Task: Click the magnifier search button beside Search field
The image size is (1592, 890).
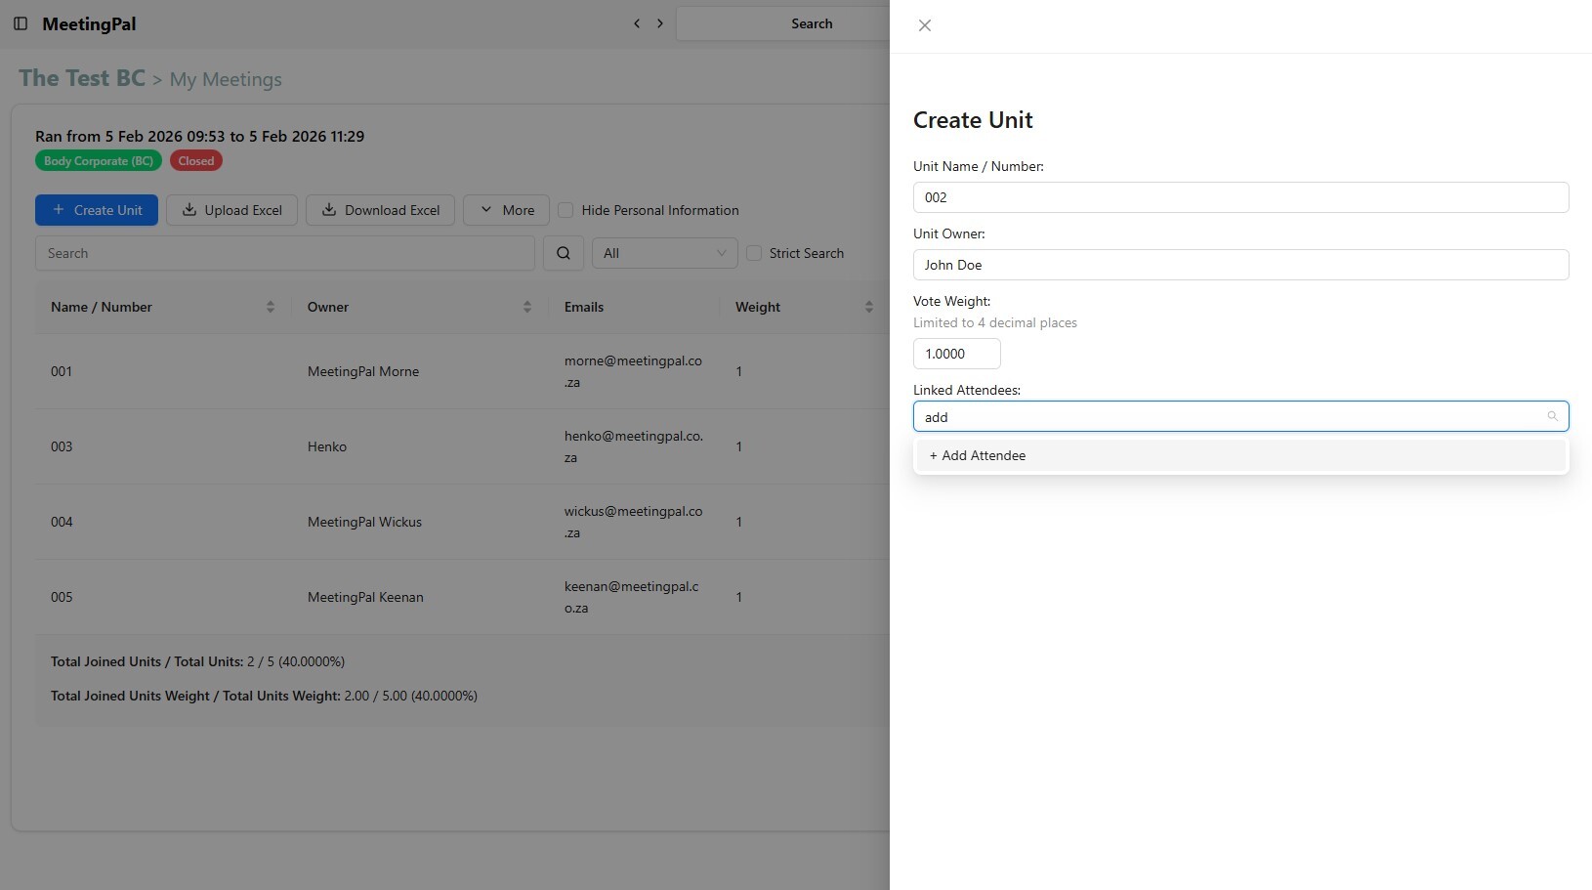Action: (x=564, y=253)
